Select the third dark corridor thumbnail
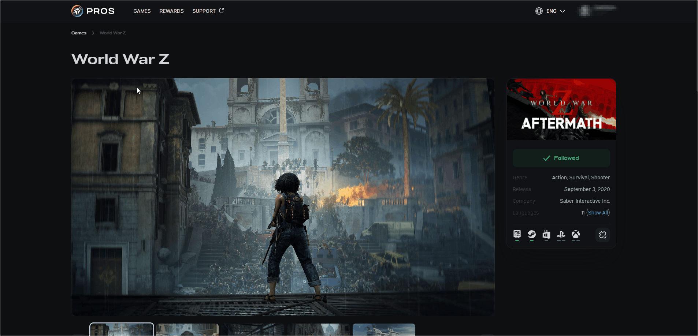 click(x=253, y=330)
